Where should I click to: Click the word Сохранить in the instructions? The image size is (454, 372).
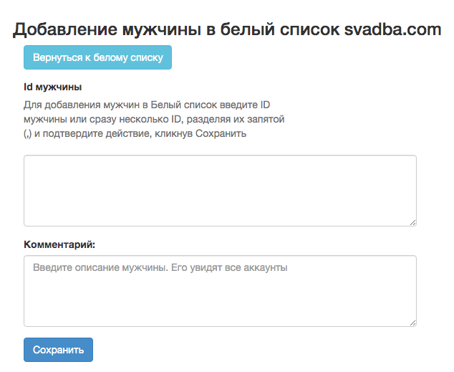pyautogui.click(x=221, y=133)
